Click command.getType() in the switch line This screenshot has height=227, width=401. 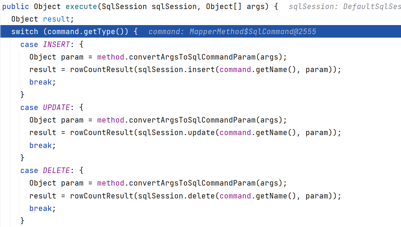[x=86, y=31]
